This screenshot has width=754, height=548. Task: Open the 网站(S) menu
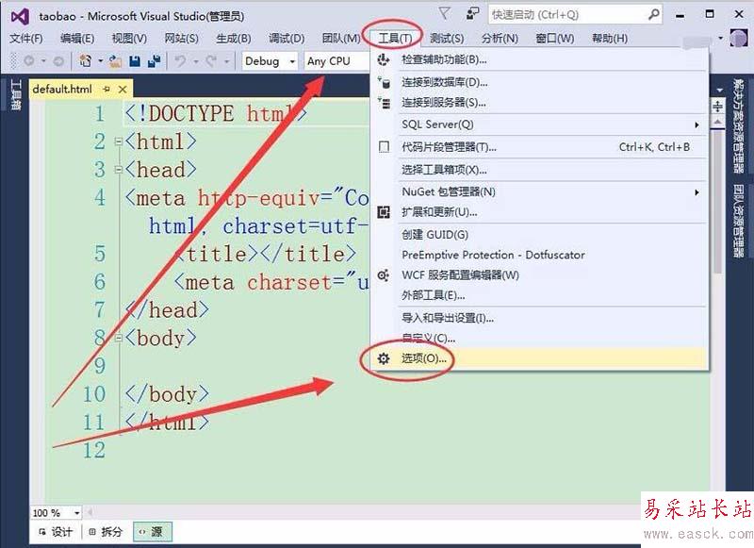[181, 38]
